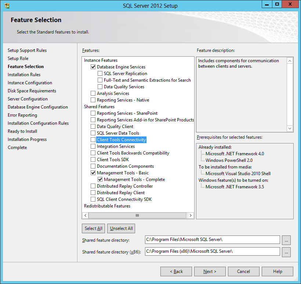
Task: Browse for the x86 shared feature directory
Action: coord(286,252)
